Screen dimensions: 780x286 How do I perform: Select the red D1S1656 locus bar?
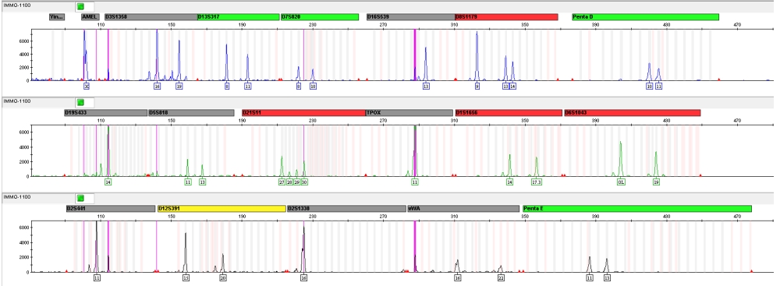coord(509,113)
